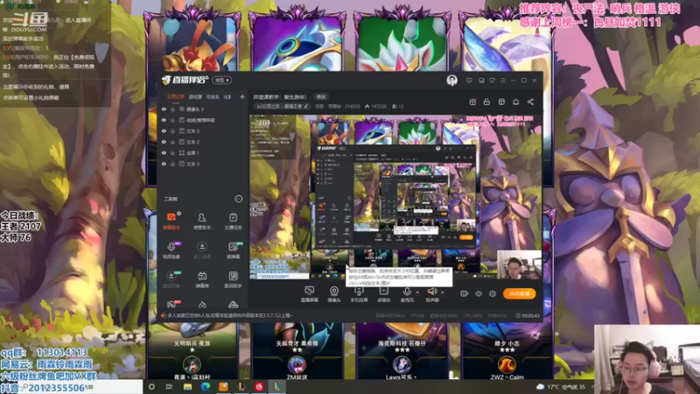Click the unlock icon above preview
Viewport: 700px width, 394px height.
pos(486,102)
